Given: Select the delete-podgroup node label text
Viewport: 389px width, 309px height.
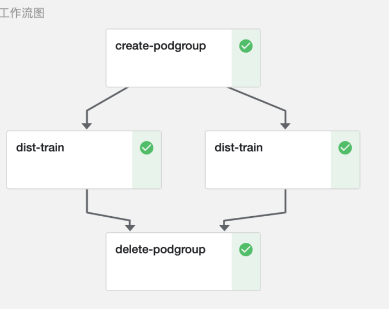Looking at the screenshot, I should 161,250.
